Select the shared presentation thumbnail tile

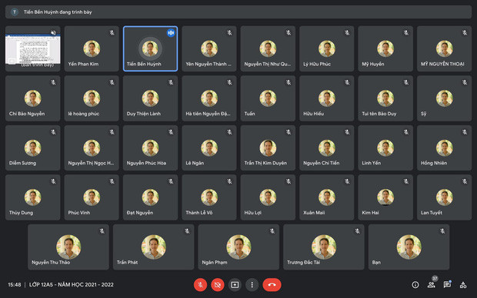tap(33, 48)
